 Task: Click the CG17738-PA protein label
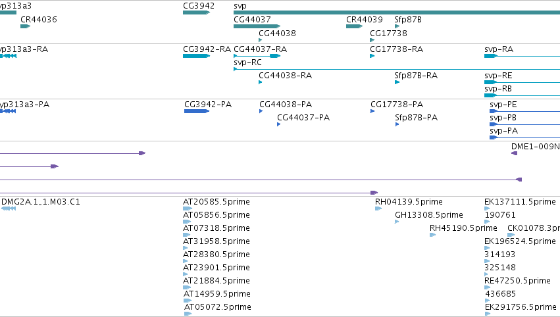pyautogui.click(x=397, y=104)
